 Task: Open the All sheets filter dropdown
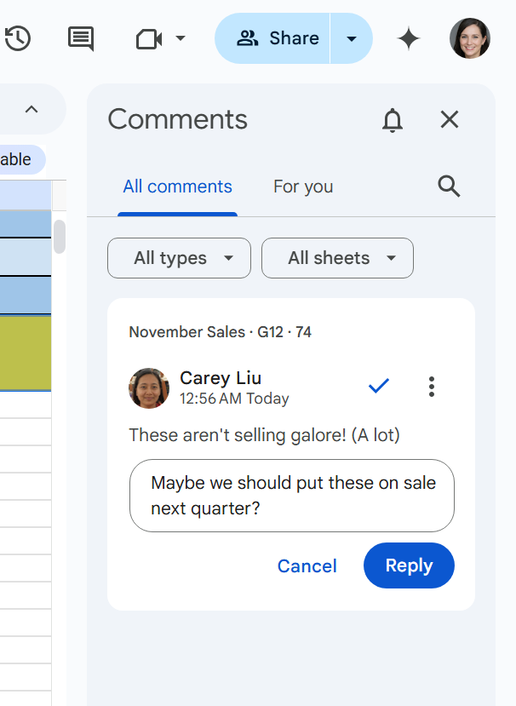337,258
